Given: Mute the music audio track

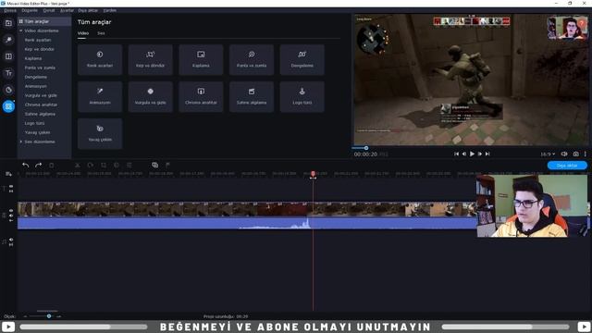Looking at the screenshot, I should 11,240.
